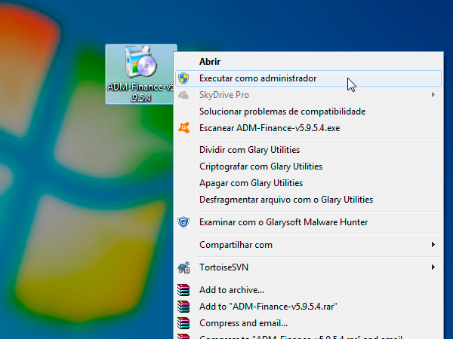453x339 pixels.
Task: Open the SkyDrive Pro submenu entry
Action: (x=308, y=95)
